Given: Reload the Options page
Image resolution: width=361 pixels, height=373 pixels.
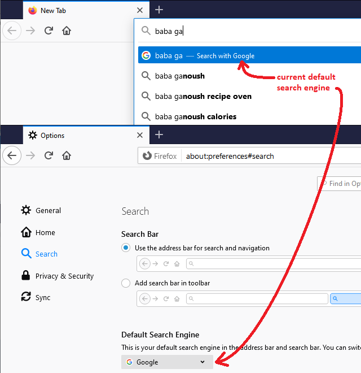Looking at the screenshot, I should [x=49, y=155].
